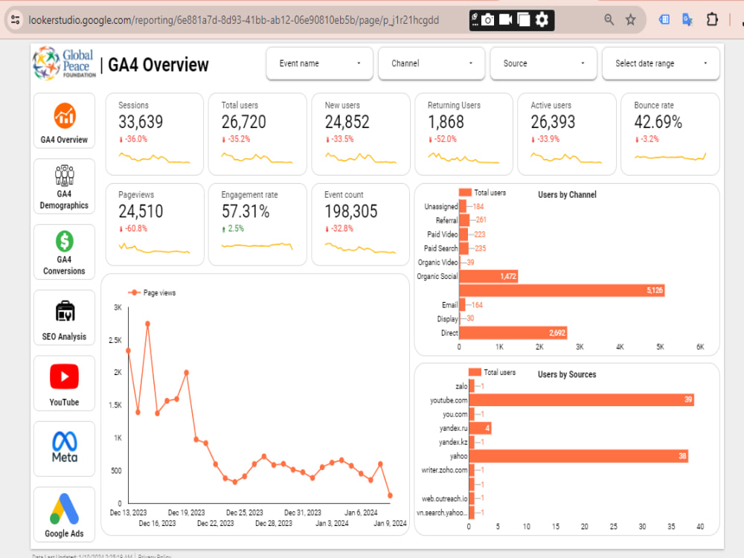Image resolution: width=744 pixels, height=558 pixels.
Task: Open the YouTube report icon
Action: click(x=64, y=376)
